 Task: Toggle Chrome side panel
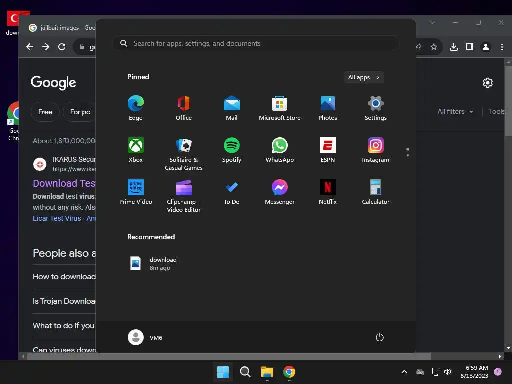point(470,47)
